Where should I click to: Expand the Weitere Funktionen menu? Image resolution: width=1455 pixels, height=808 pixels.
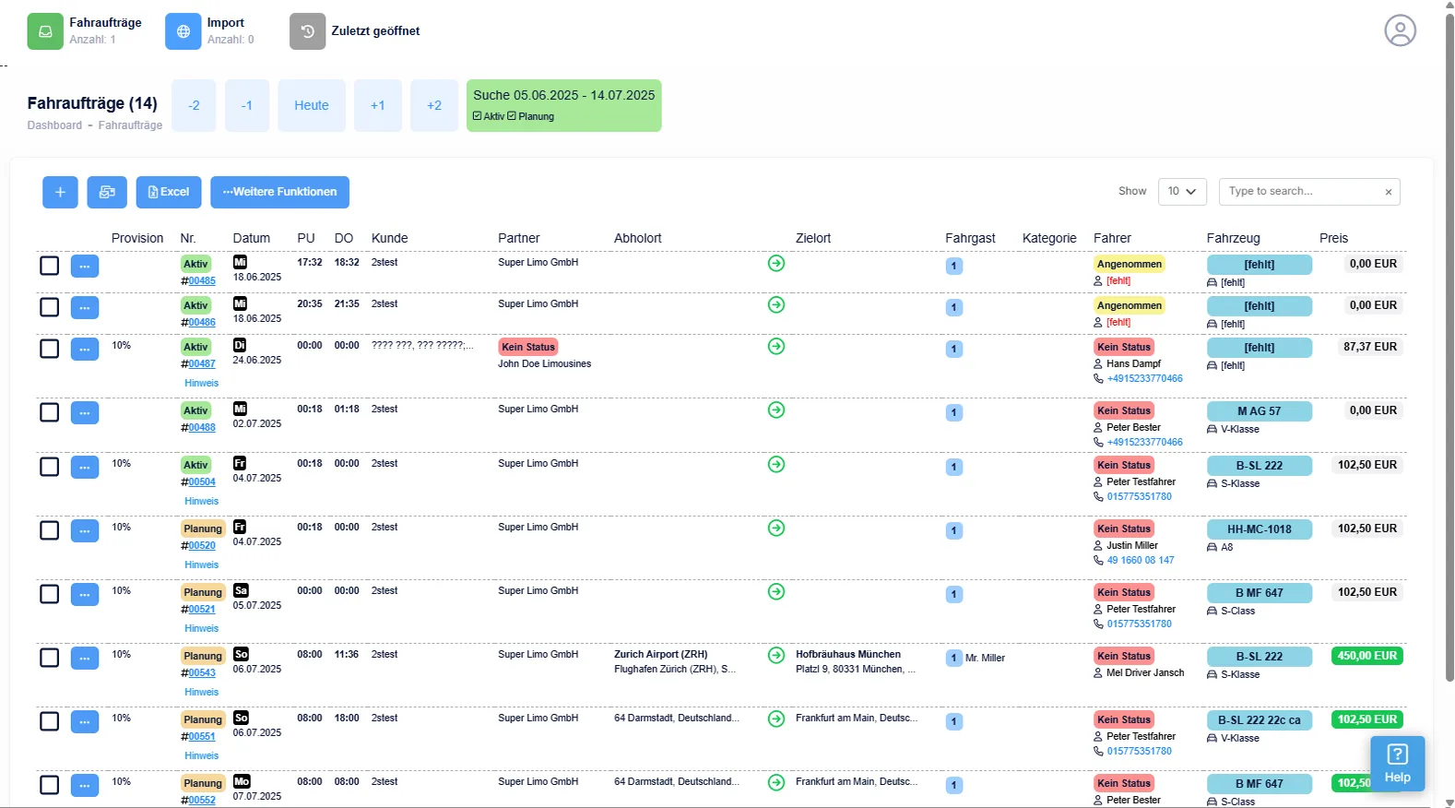(x=279, y=192)
